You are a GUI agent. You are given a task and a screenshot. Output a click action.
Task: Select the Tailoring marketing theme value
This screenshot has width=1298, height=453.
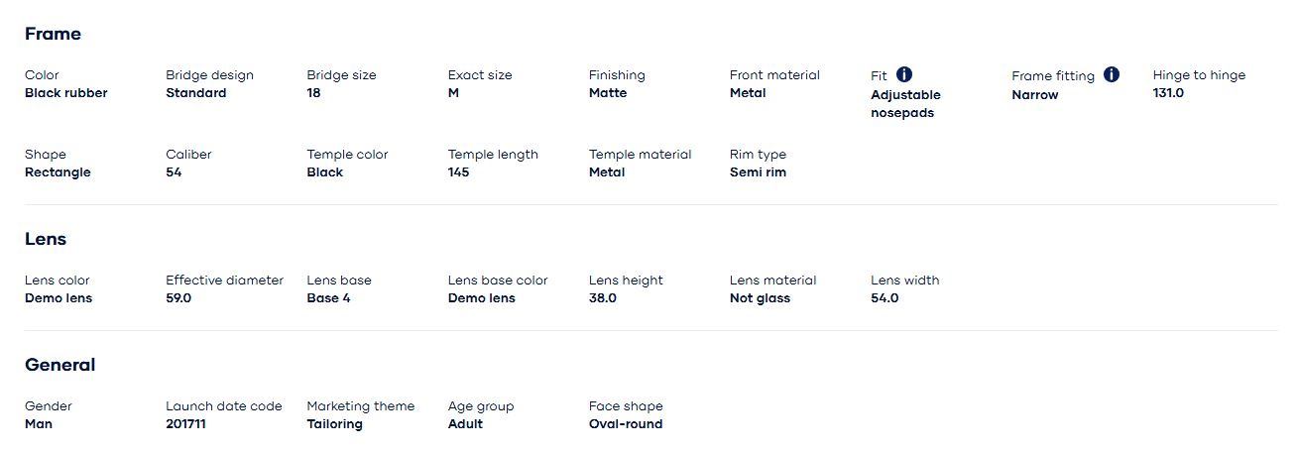[334, 424]
